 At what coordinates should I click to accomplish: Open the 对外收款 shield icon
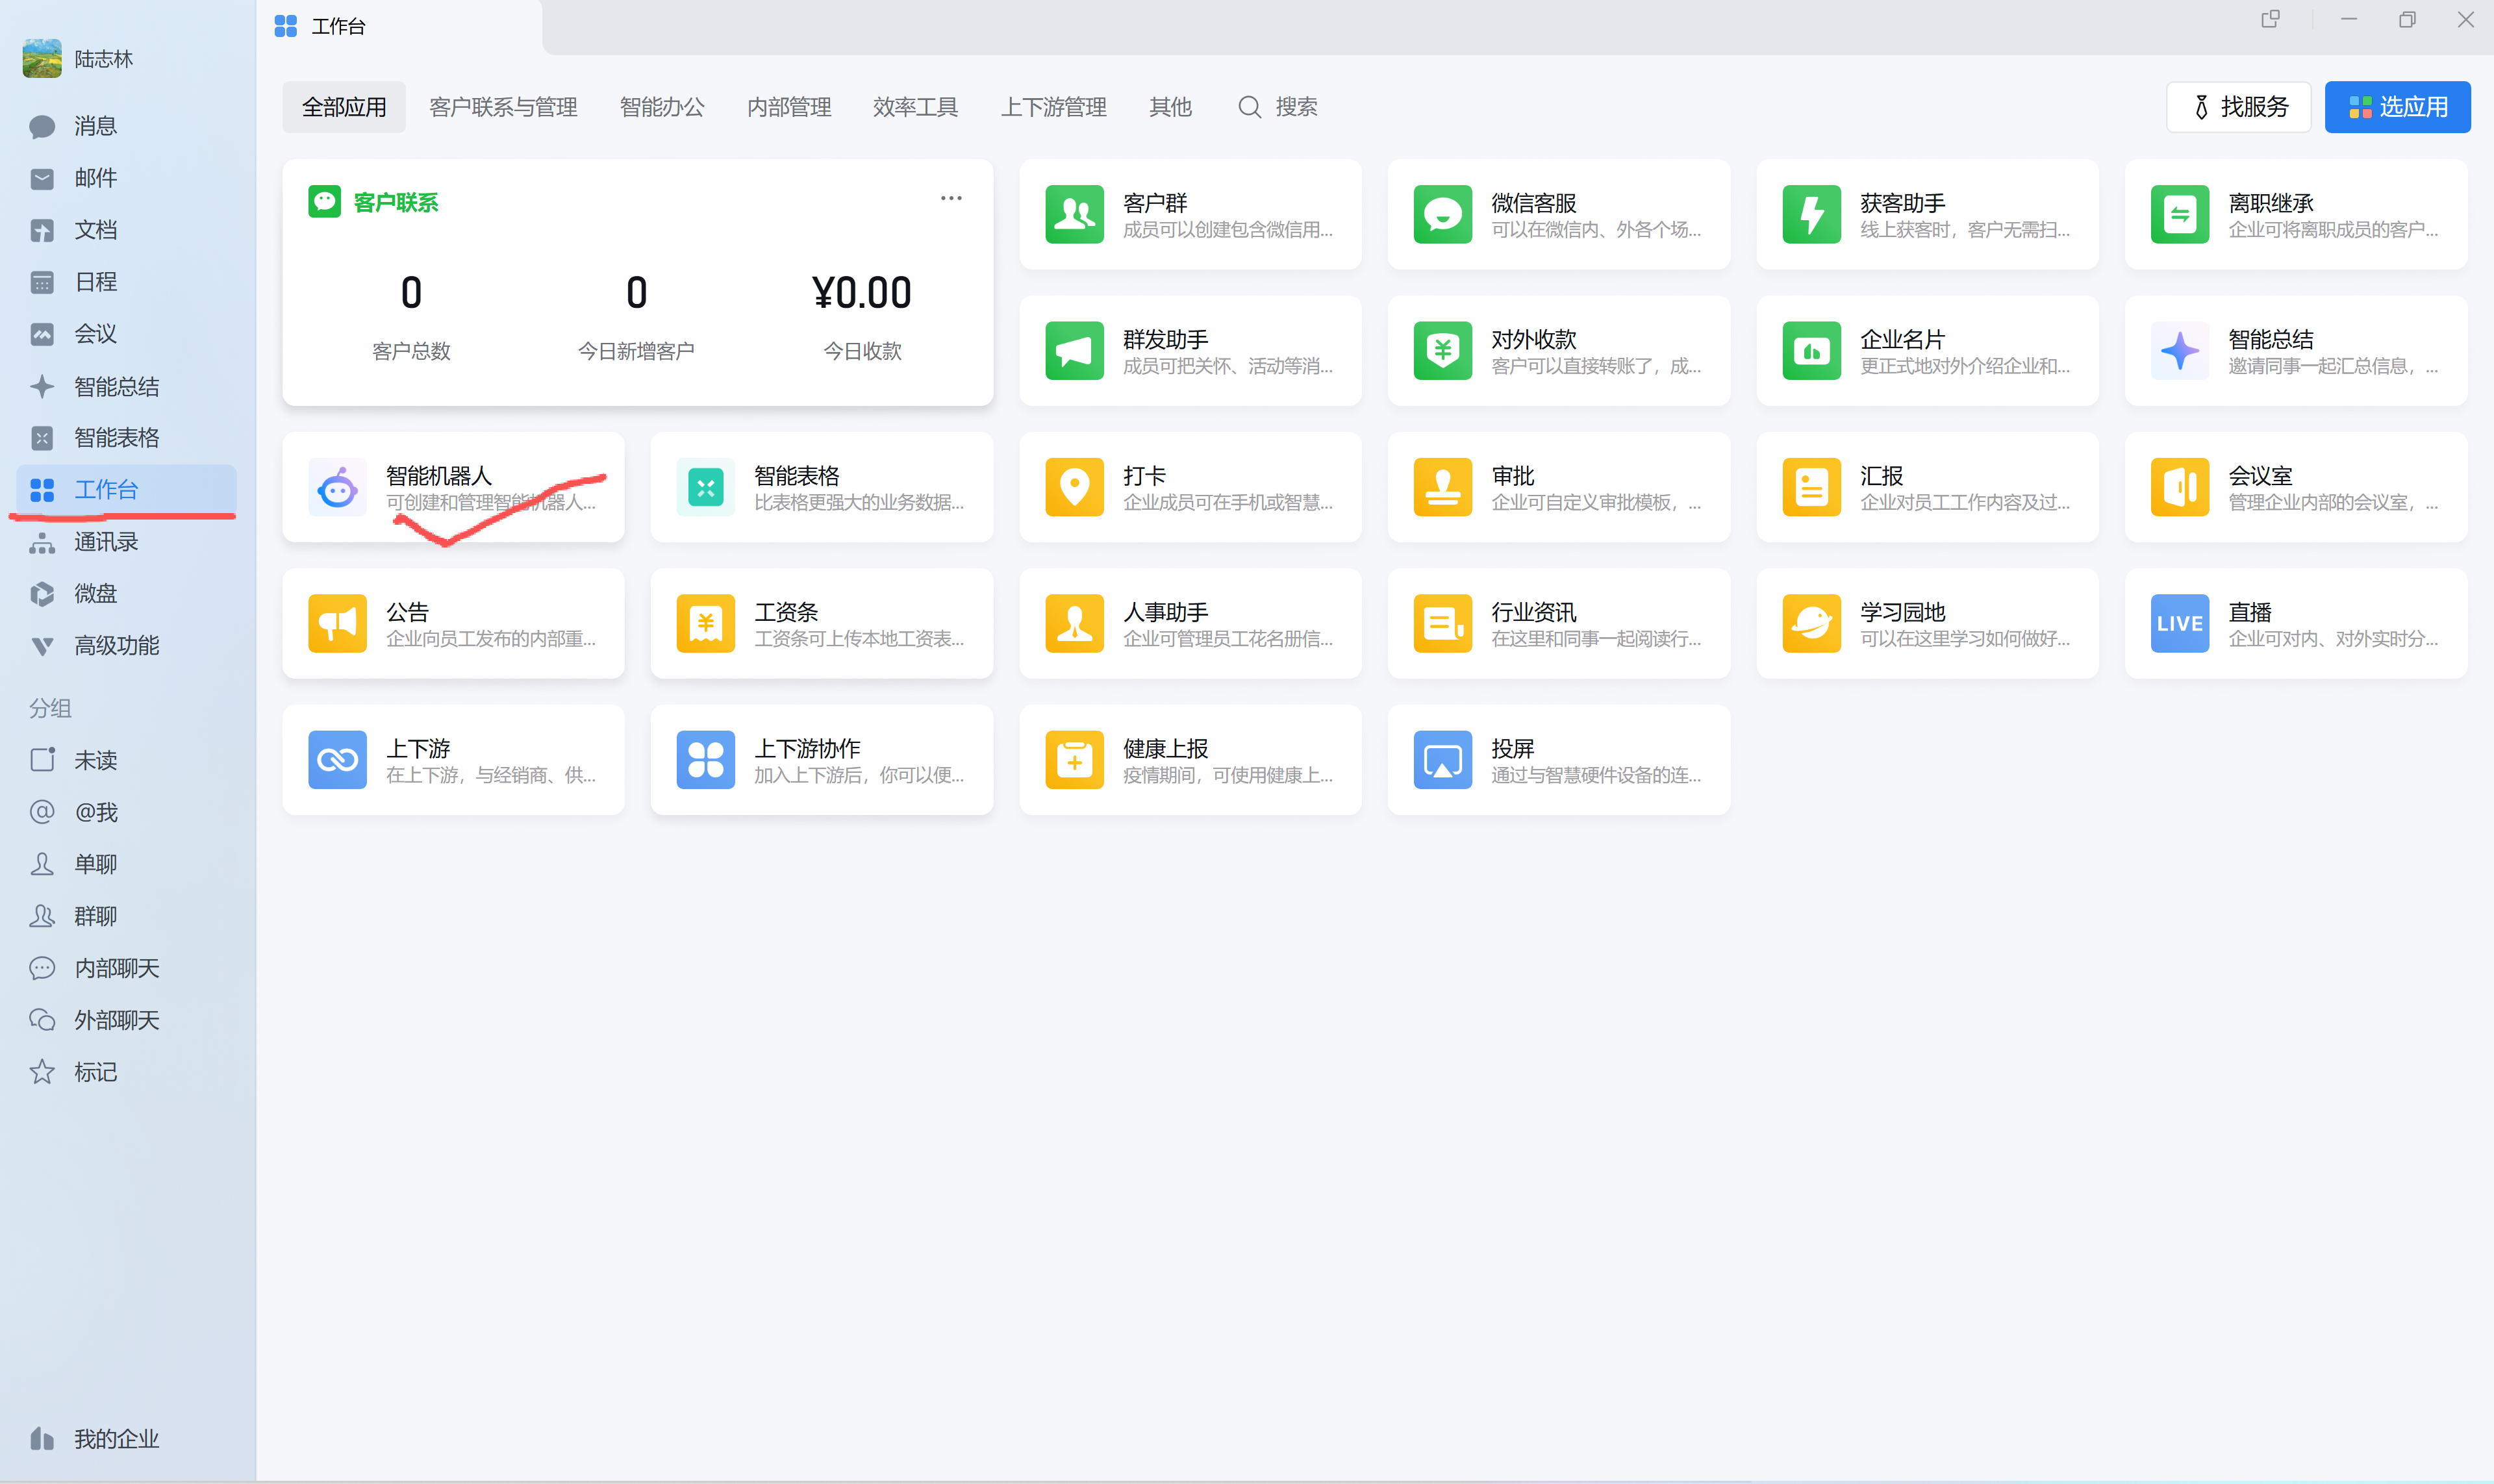pos(1442,351)
